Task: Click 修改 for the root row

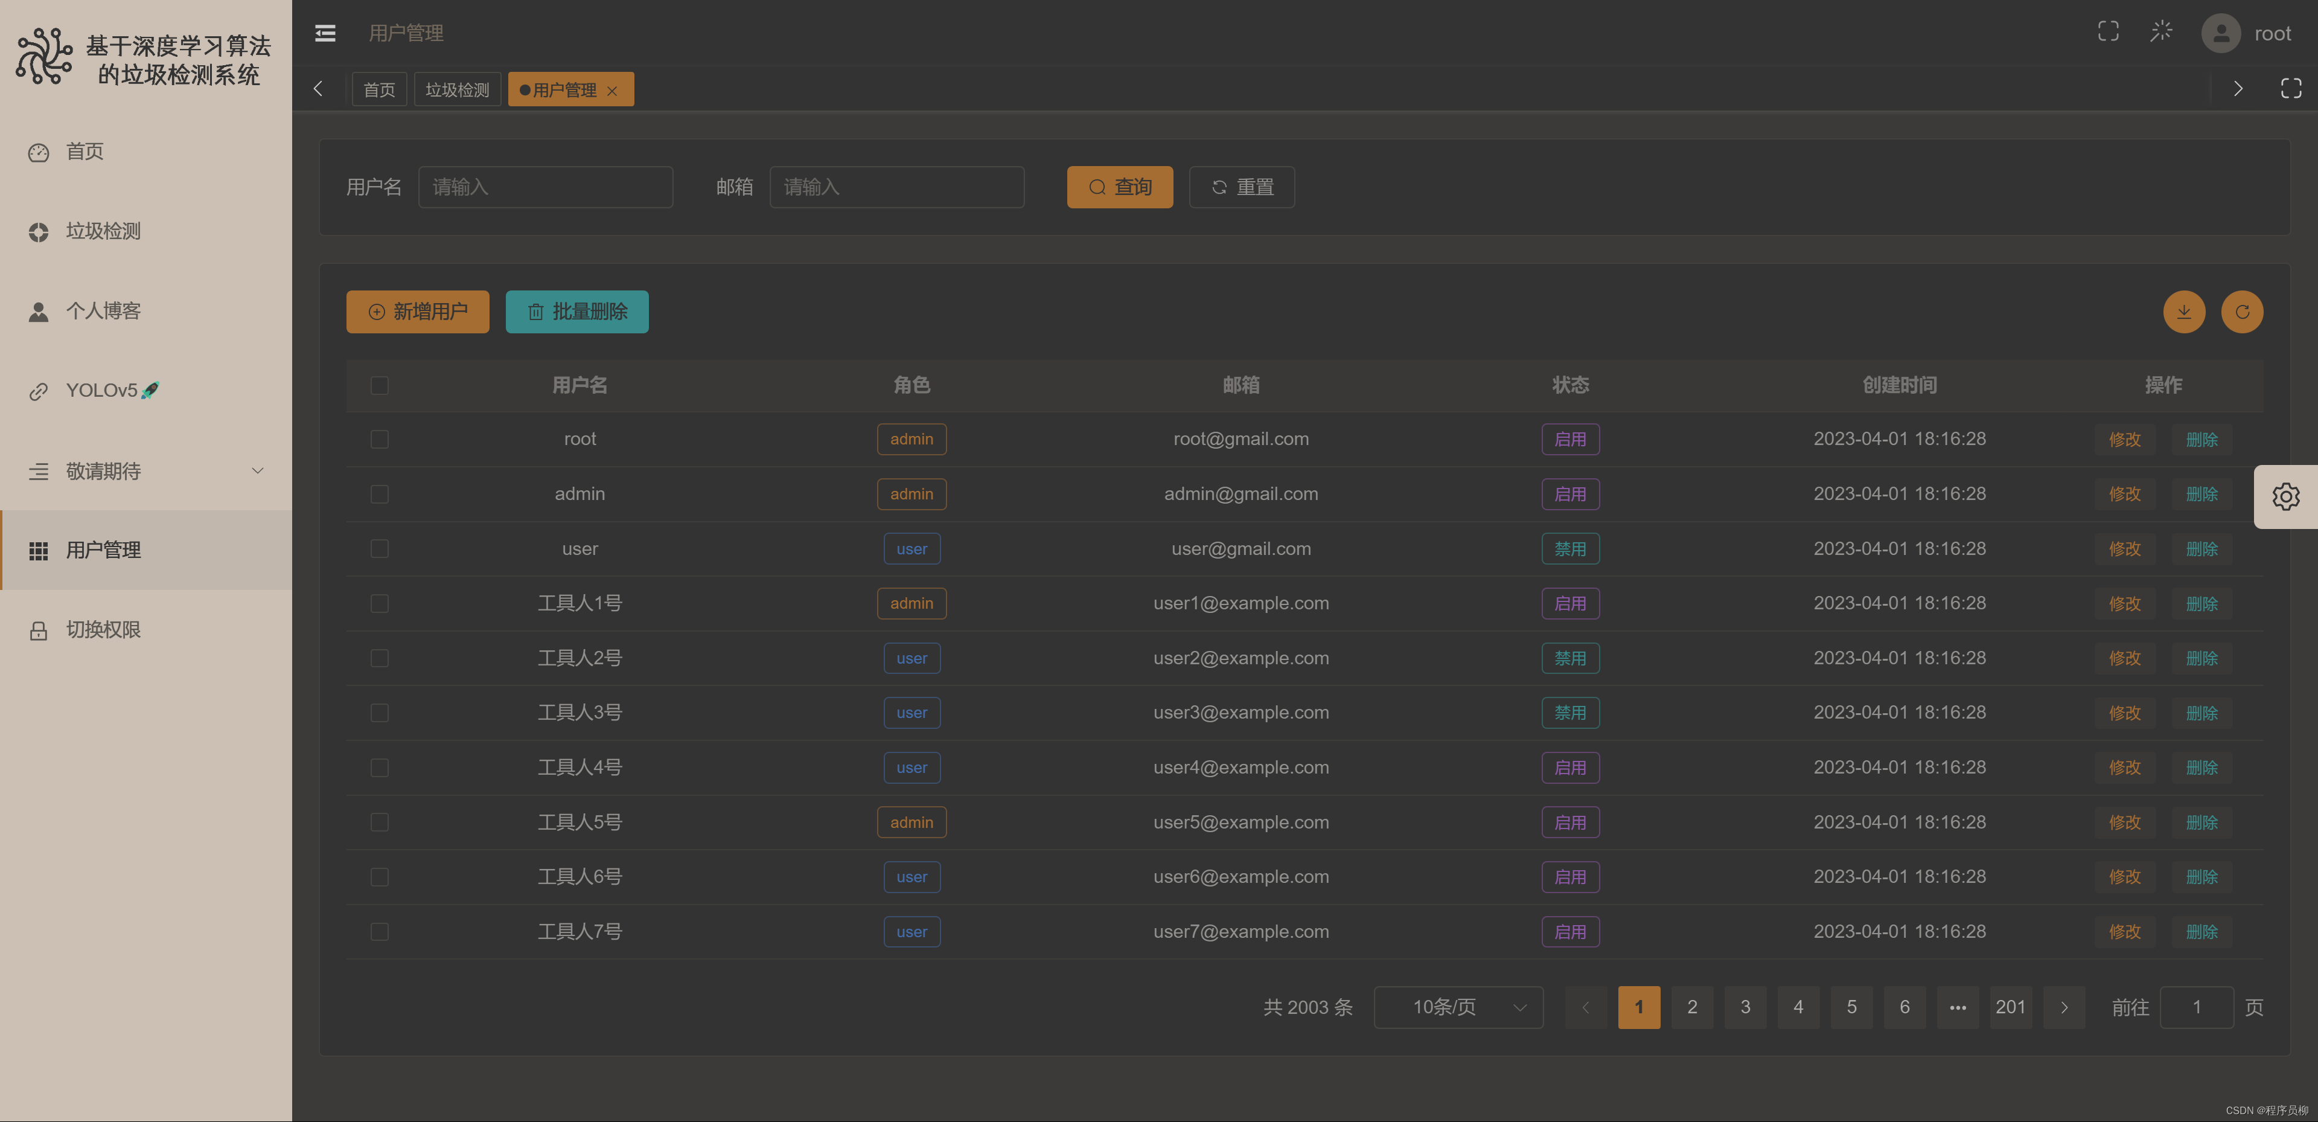Action: pyautogui.click(x=2125, y=440)
